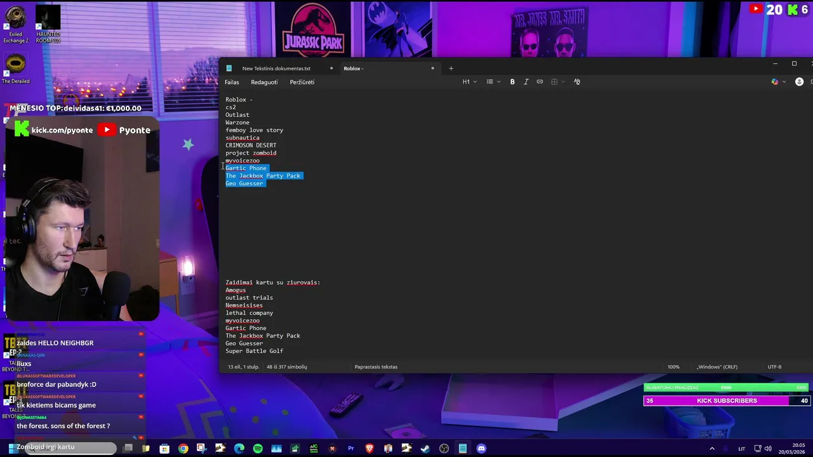Viewport: 813px width, 457px height.
Task: Open Adobe Premiere Pro from the taskbar
Action: point(351,449)
